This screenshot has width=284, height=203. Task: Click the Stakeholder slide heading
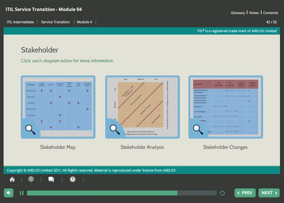coord(39,50)
